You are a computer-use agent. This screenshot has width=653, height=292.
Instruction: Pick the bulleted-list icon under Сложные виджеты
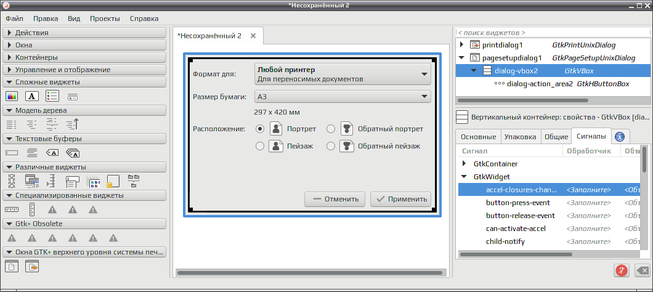click(52, 97)
